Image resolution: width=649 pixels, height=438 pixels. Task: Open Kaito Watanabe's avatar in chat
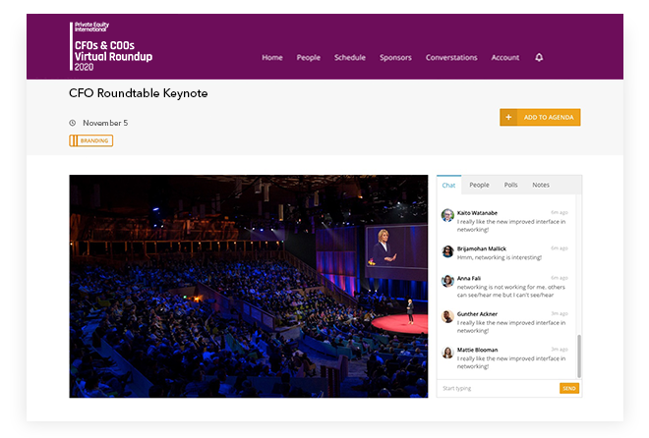tap(447, 215)
